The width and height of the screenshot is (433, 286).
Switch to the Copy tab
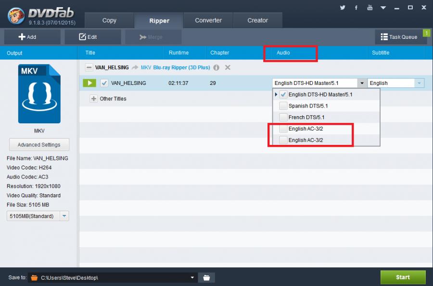pyautogui.click(x=109, y=21)
